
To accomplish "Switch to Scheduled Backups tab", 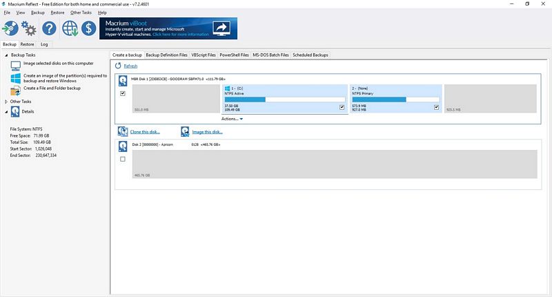I will (x=310, y=55).
